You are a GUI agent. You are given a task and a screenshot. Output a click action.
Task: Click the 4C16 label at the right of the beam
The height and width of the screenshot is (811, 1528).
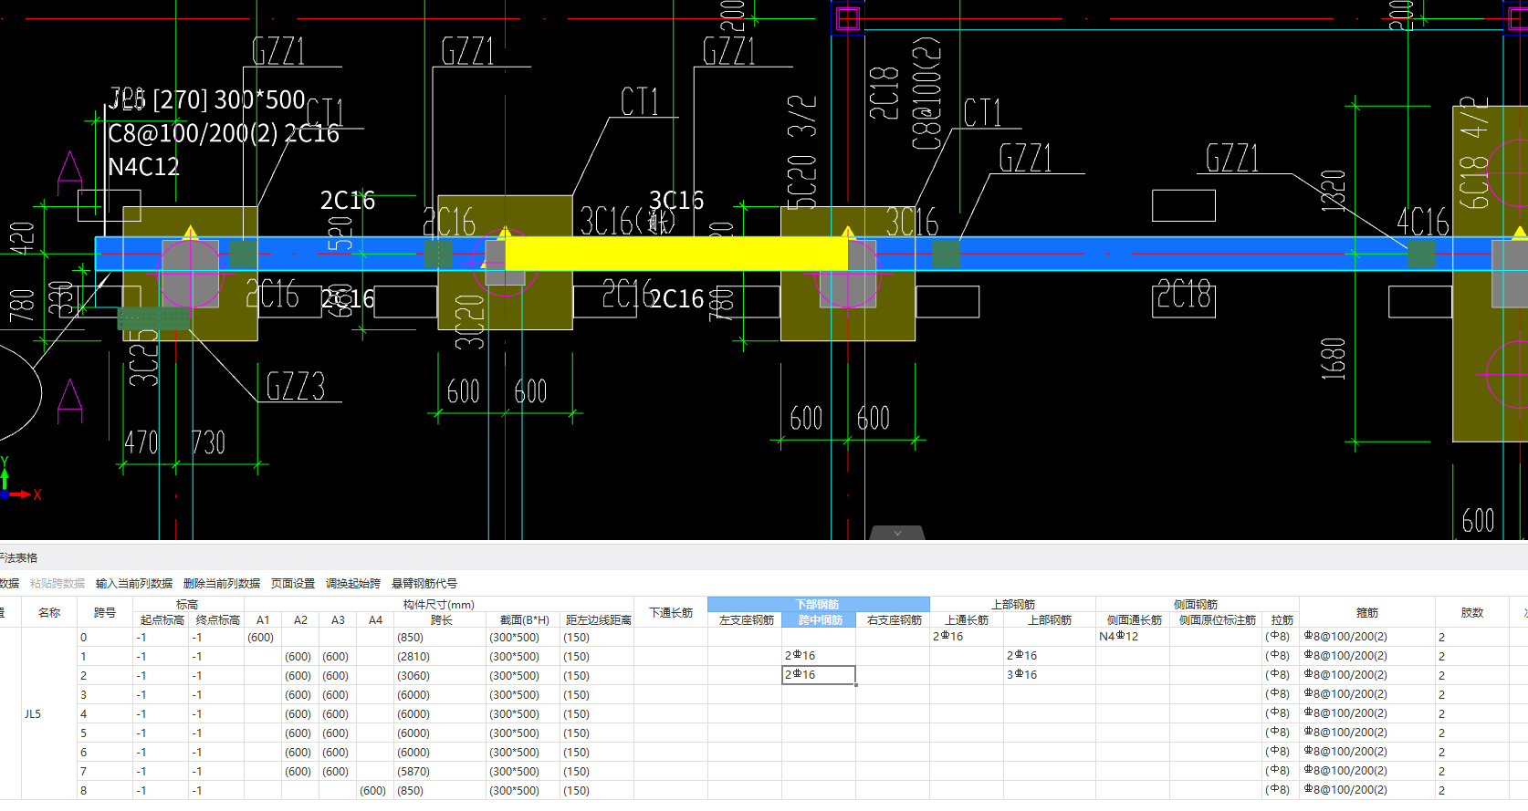point(1423,222)
